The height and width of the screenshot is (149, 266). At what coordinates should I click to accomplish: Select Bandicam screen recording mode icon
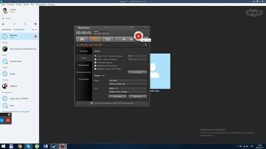[95, 39]
